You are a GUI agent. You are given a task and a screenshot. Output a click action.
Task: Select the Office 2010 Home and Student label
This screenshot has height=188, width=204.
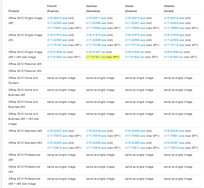tap(23, 80)
